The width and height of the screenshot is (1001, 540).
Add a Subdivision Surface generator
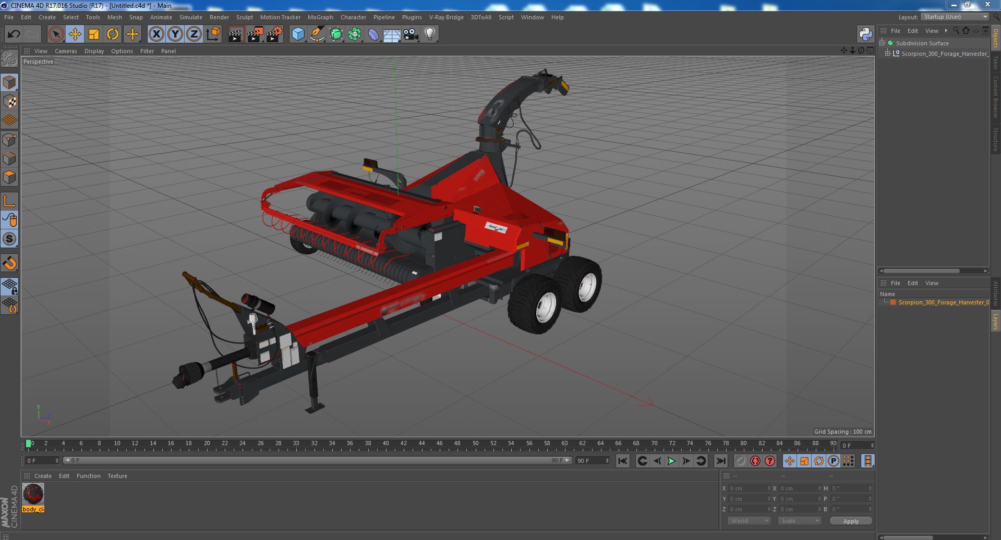(336, 34)
